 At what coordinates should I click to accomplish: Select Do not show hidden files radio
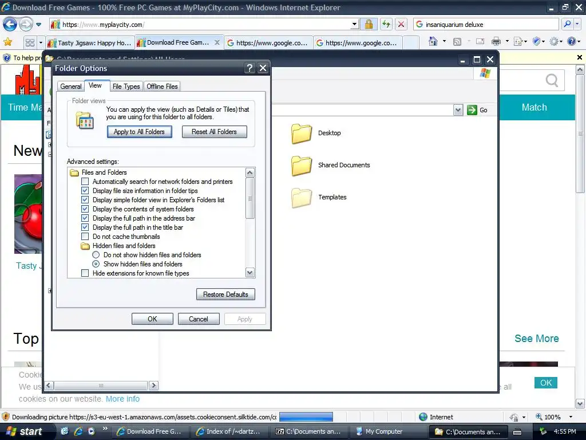pyautogui.click(x=96, y=255)
